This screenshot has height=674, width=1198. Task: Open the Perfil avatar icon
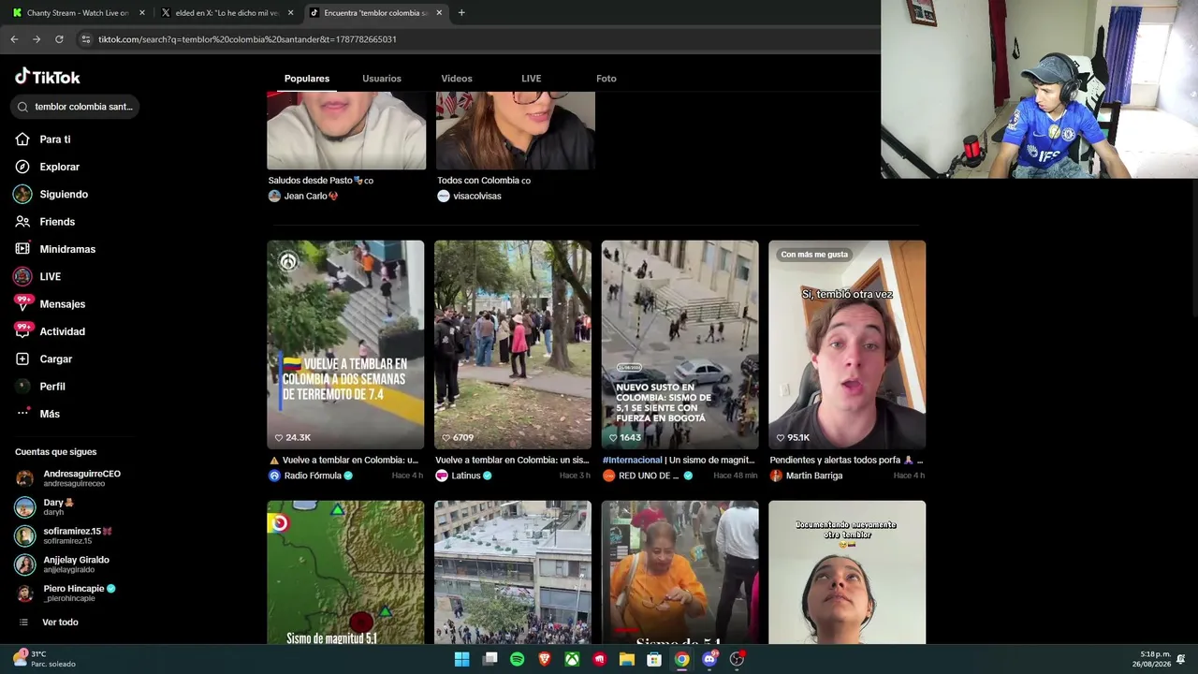click(22, 387)
